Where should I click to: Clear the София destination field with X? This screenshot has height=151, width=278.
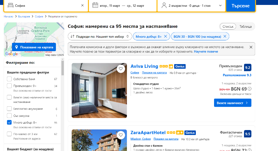82,6
